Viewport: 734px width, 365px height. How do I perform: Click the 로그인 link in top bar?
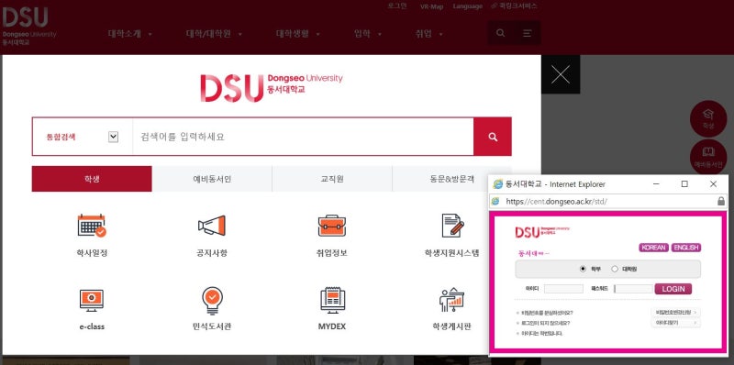pos(397,6)
